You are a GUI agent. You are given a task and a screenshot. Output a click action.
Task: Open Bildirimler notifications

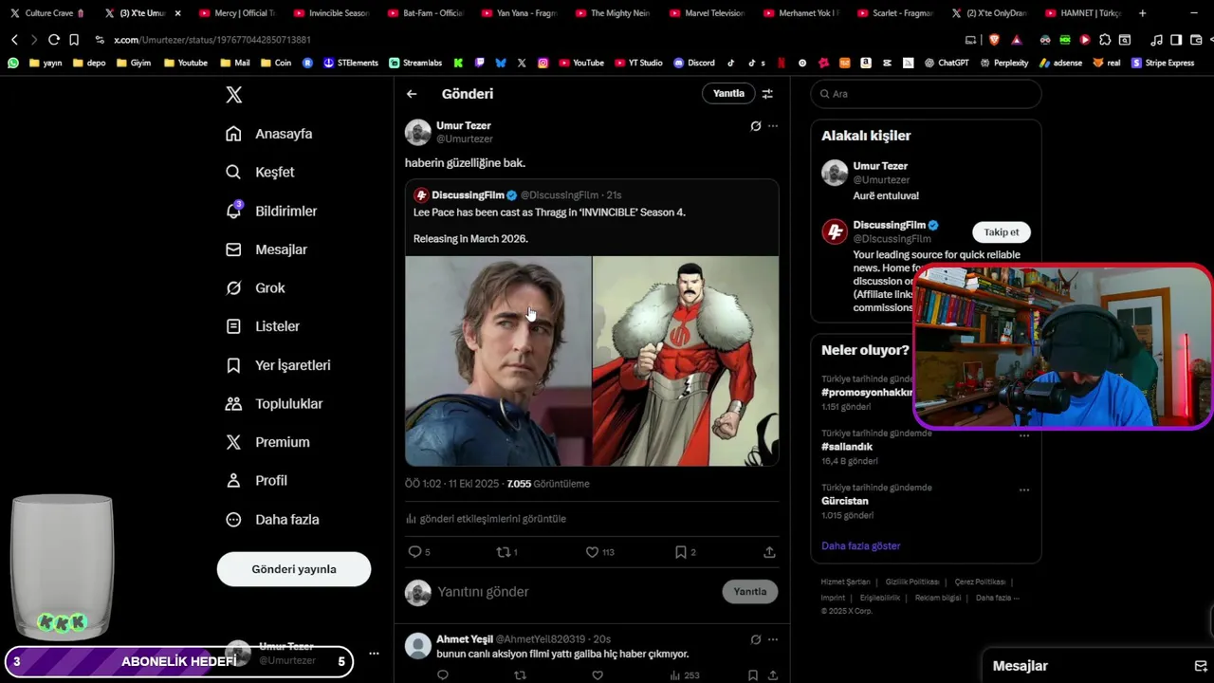(271, 211)
